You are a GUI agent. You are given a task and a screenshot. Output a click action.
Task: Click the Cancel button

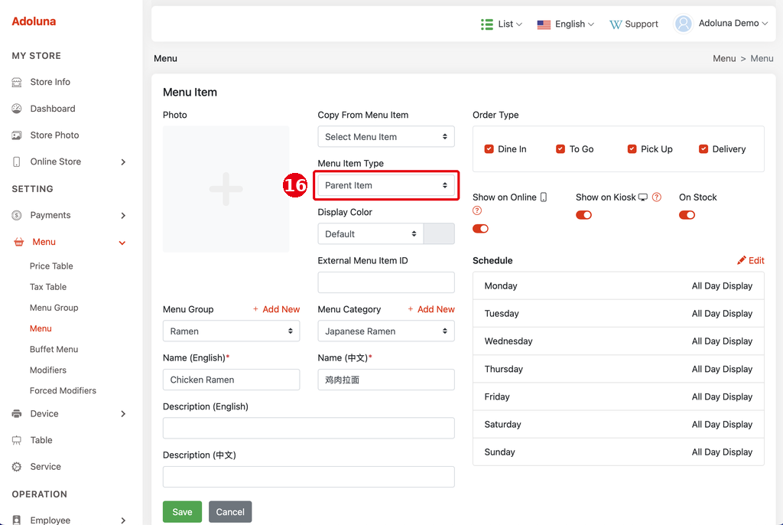click(230, 512)
